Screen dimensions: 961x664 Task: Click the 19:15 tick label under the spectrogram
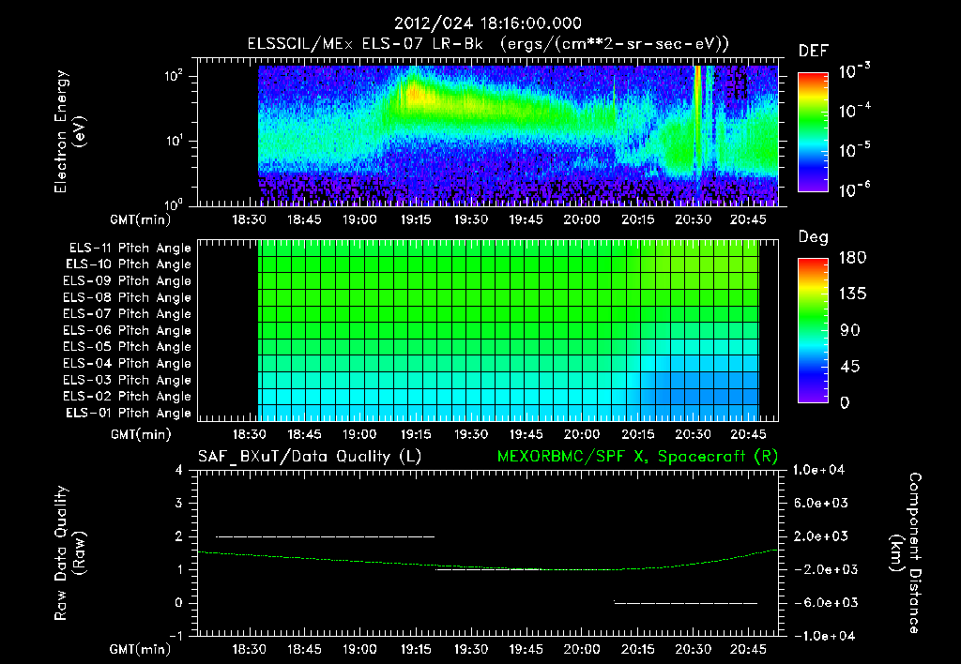pyautogui.click(x=416, y=219)
